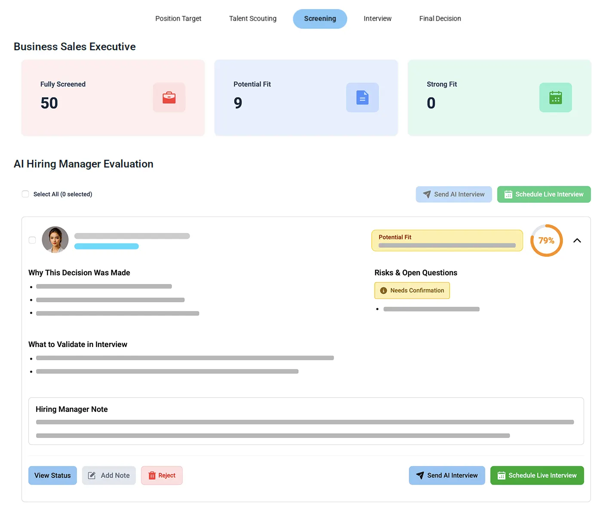Click inside the Hiring Manager Note area

point(305,422)
